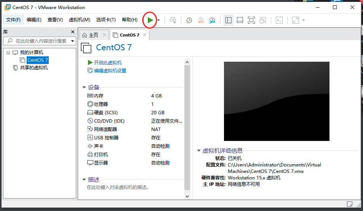
Task: Open the 帮助(H) menu
Action: click(130, 20)
